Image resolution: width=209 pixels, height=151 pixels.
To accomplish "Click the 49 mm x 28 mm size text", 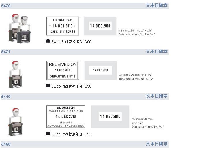I will point(142,119).
